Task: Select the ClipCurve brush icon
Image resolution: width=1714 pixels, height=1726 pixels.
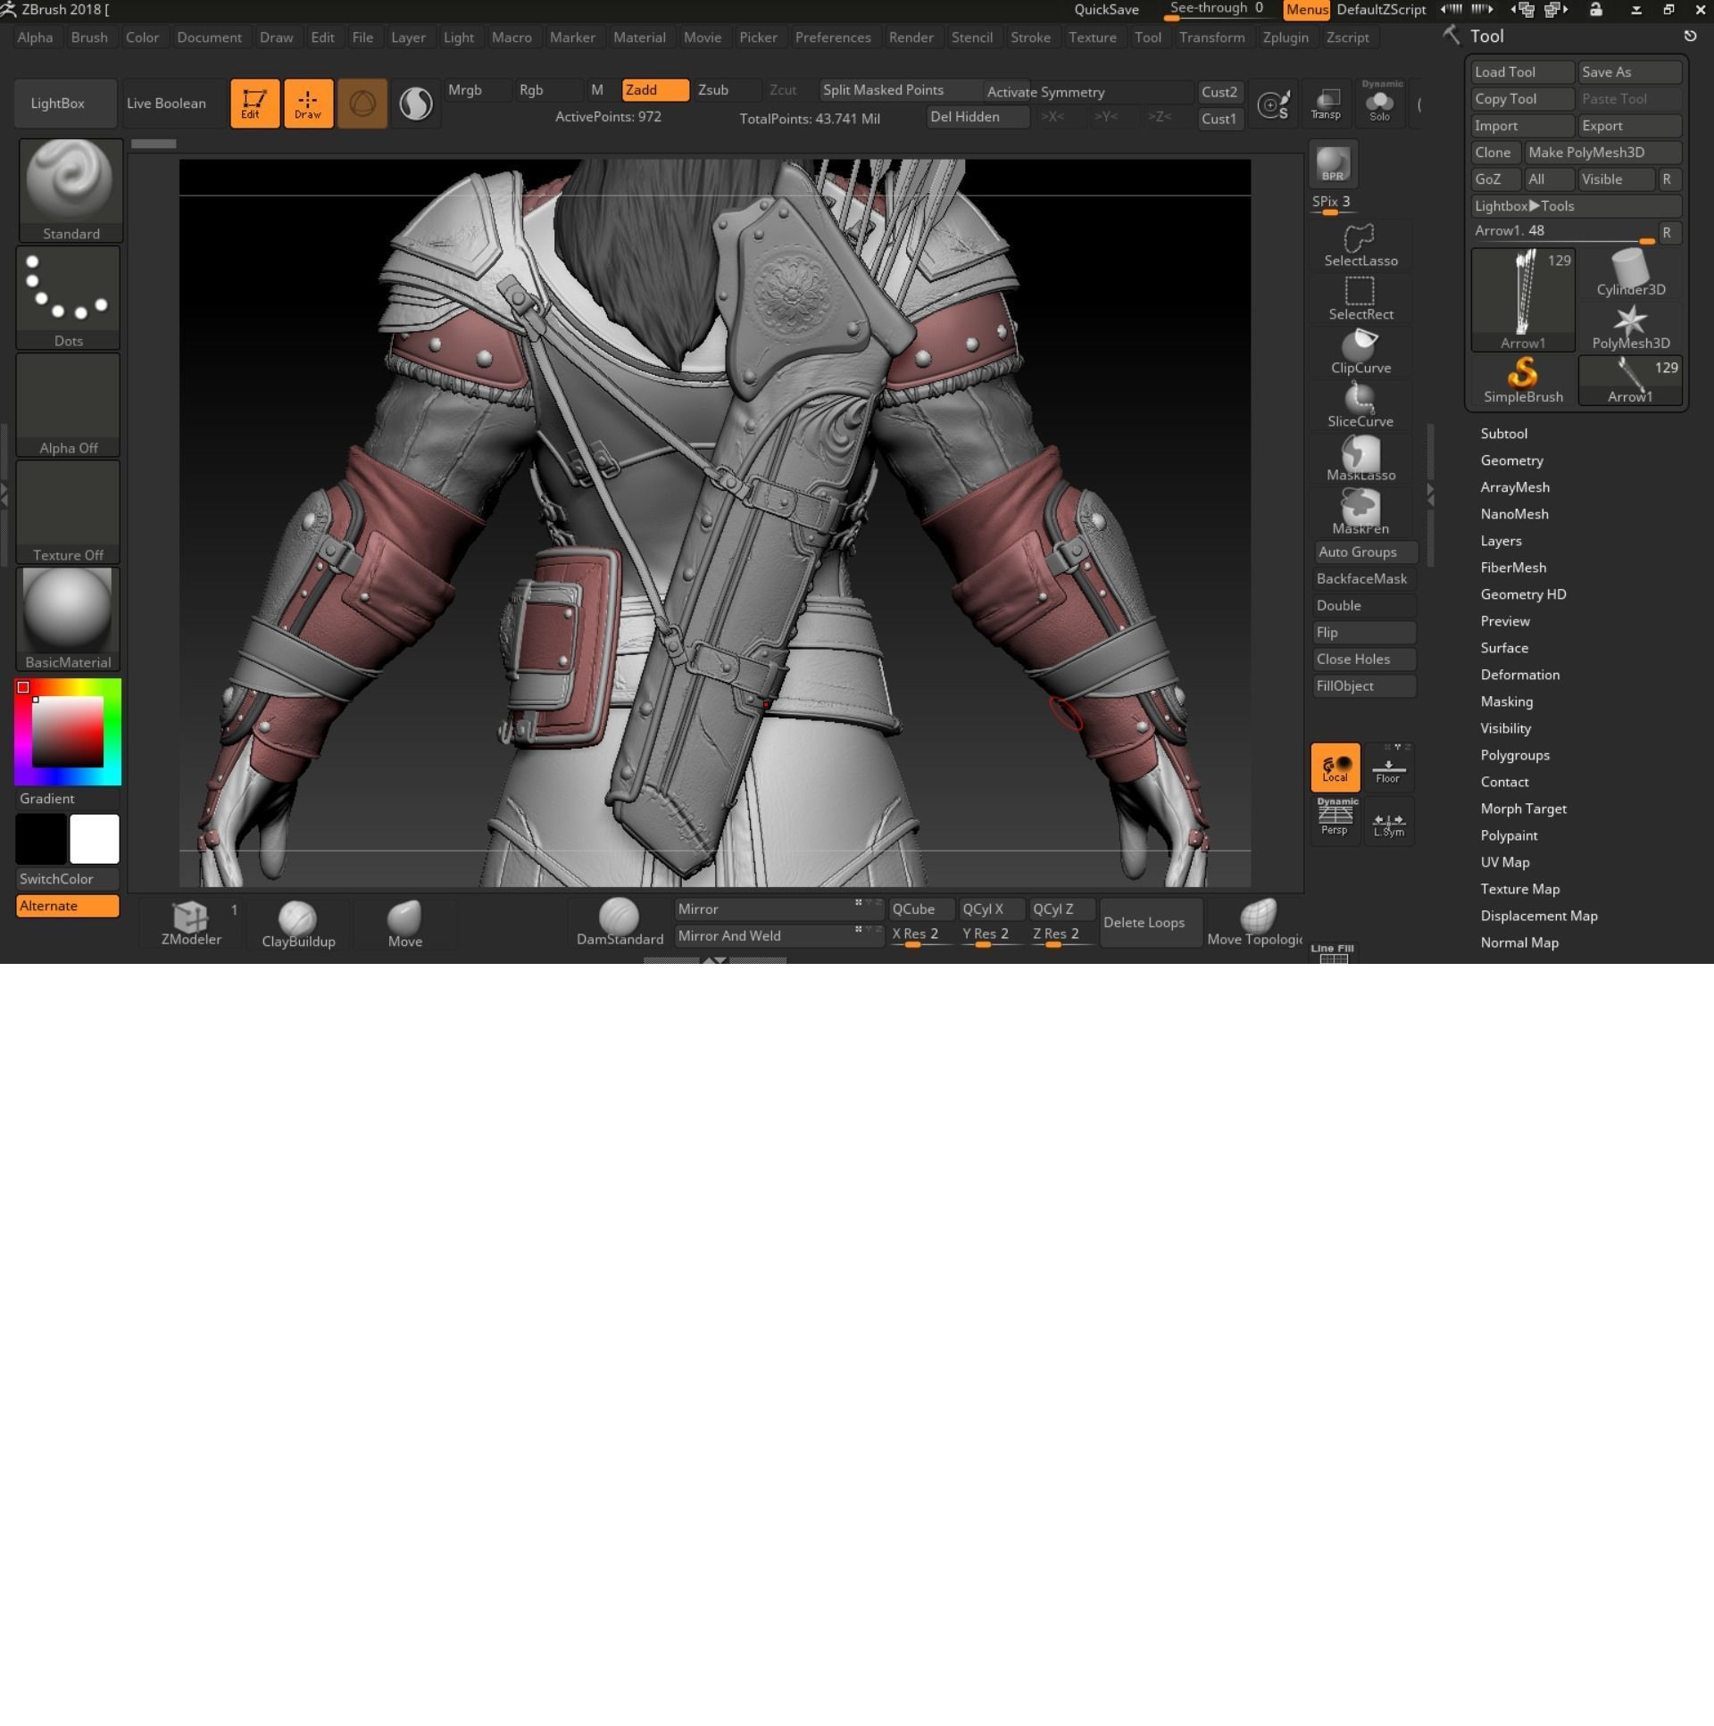Action: [x=1360, y=350]
